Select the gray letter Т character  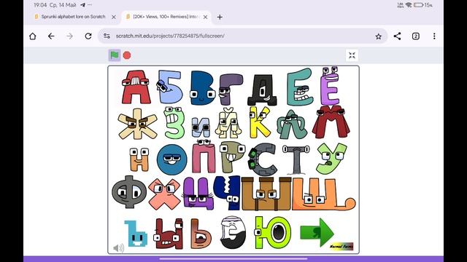[x=296, y=159]
